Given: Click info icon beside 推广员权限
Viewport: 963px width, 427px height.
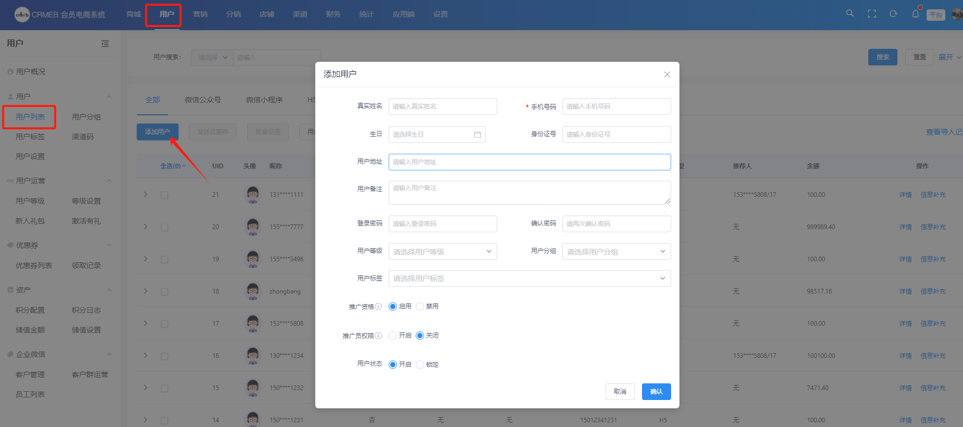Looking at the screenshot, I should (x=378, y=336).
